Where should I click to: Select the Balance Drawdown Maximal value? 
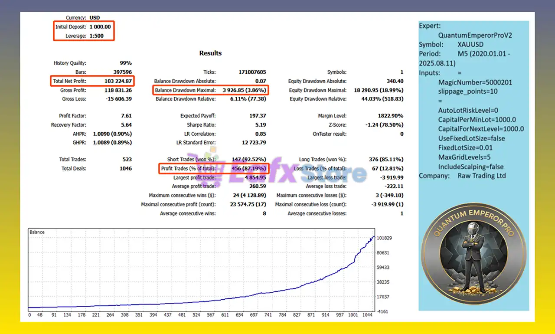pyautogui.click(x=245, y=90)
